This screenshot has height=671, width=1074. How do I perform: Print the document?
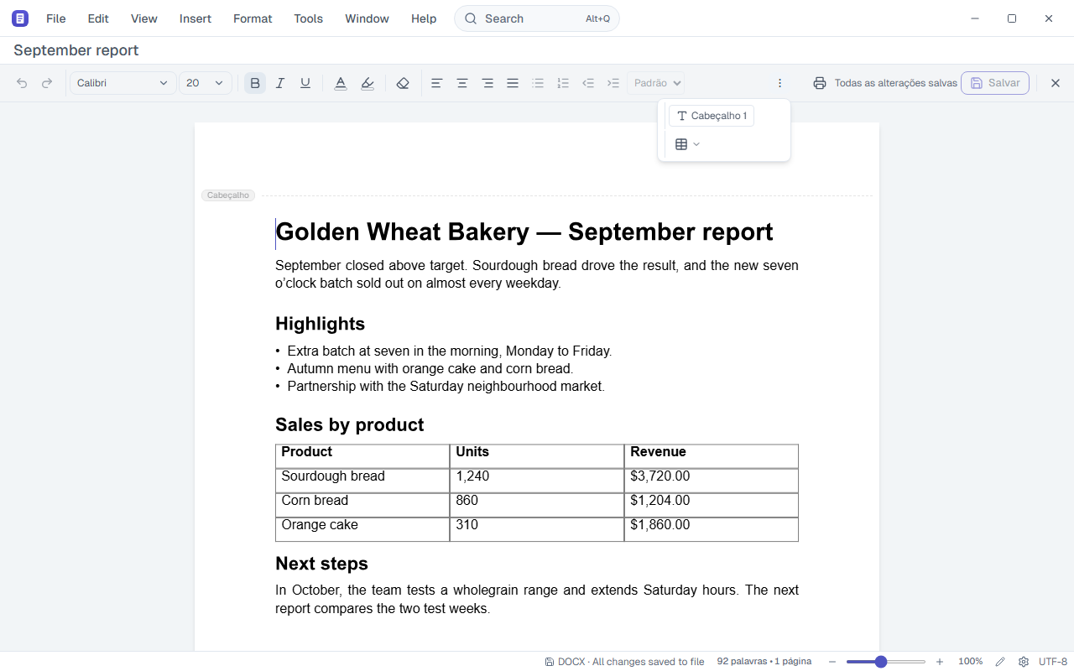820,83
